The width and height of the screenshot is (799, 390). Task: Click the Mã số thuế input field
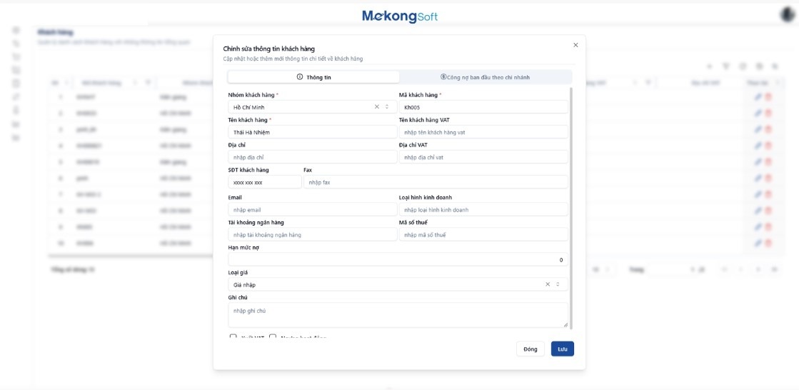tap(483, 235)
